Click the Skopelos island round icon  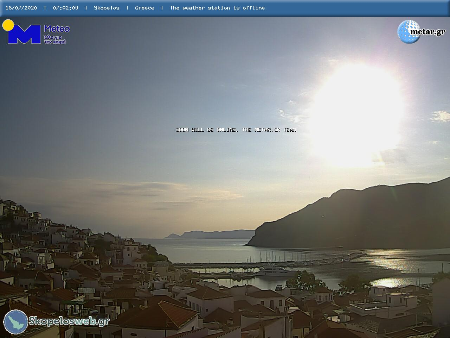click(16, 322)
